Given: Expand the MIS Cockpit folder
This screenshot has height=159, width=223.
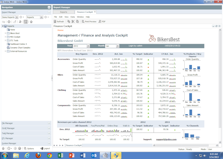Looking at the screenshot, I should [x=6, y=37].
